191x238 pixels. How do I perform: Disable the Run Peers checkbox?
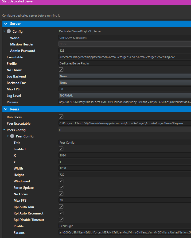click(x=61, y=117)
